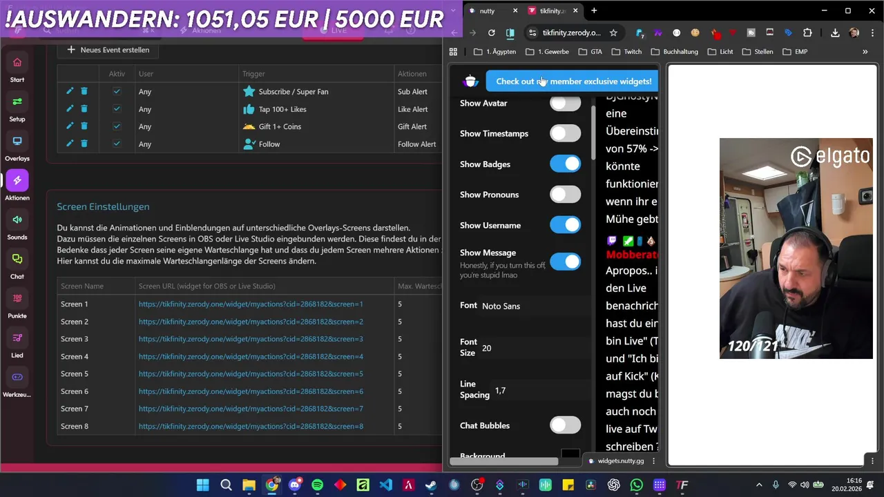Edit the Like Alert event row

[x=70, y=109]
